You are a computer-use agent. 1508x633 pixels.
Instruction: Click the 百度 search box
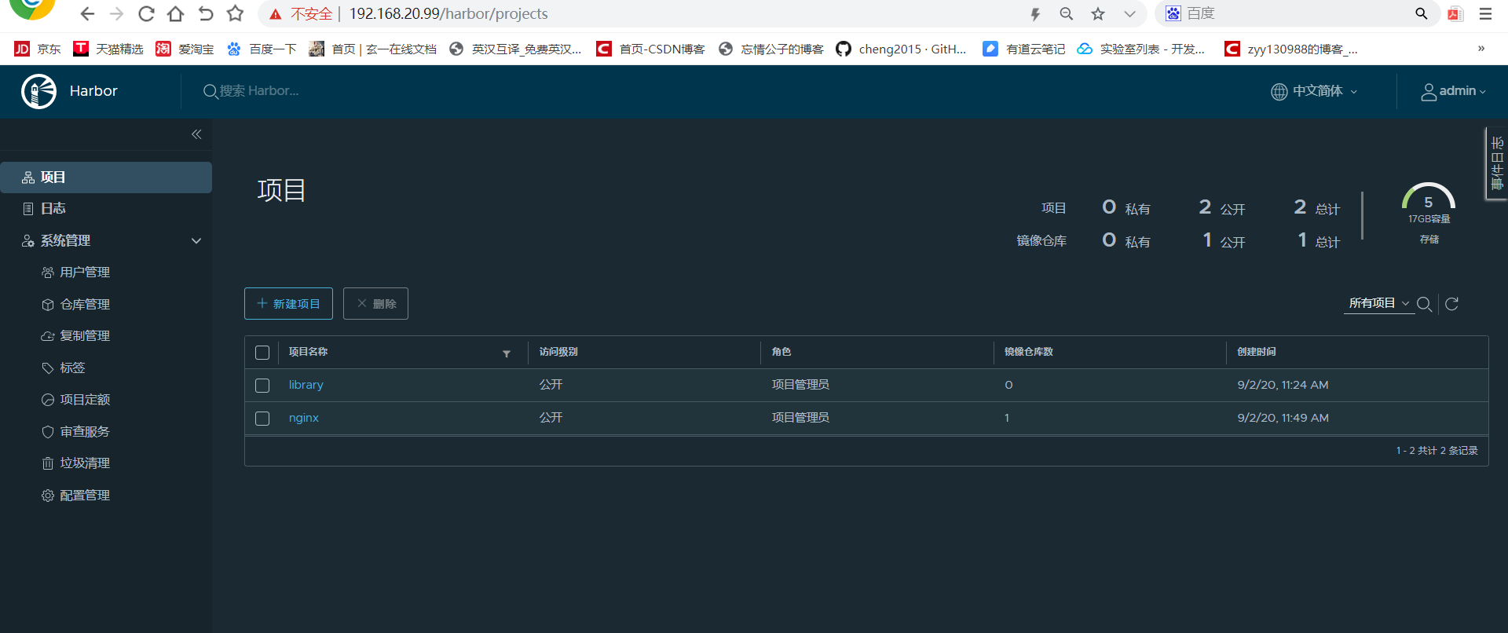click(x=1296, y=14)
